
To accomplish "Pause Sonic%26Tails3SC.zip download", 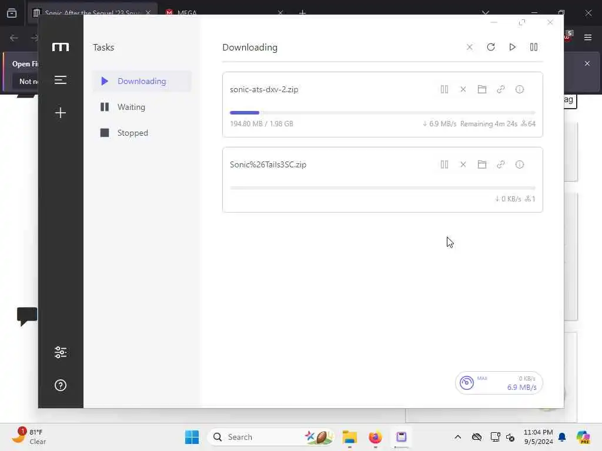I will tap(444, 164).
